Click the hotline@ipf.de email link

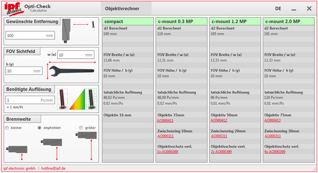(53, 168)
